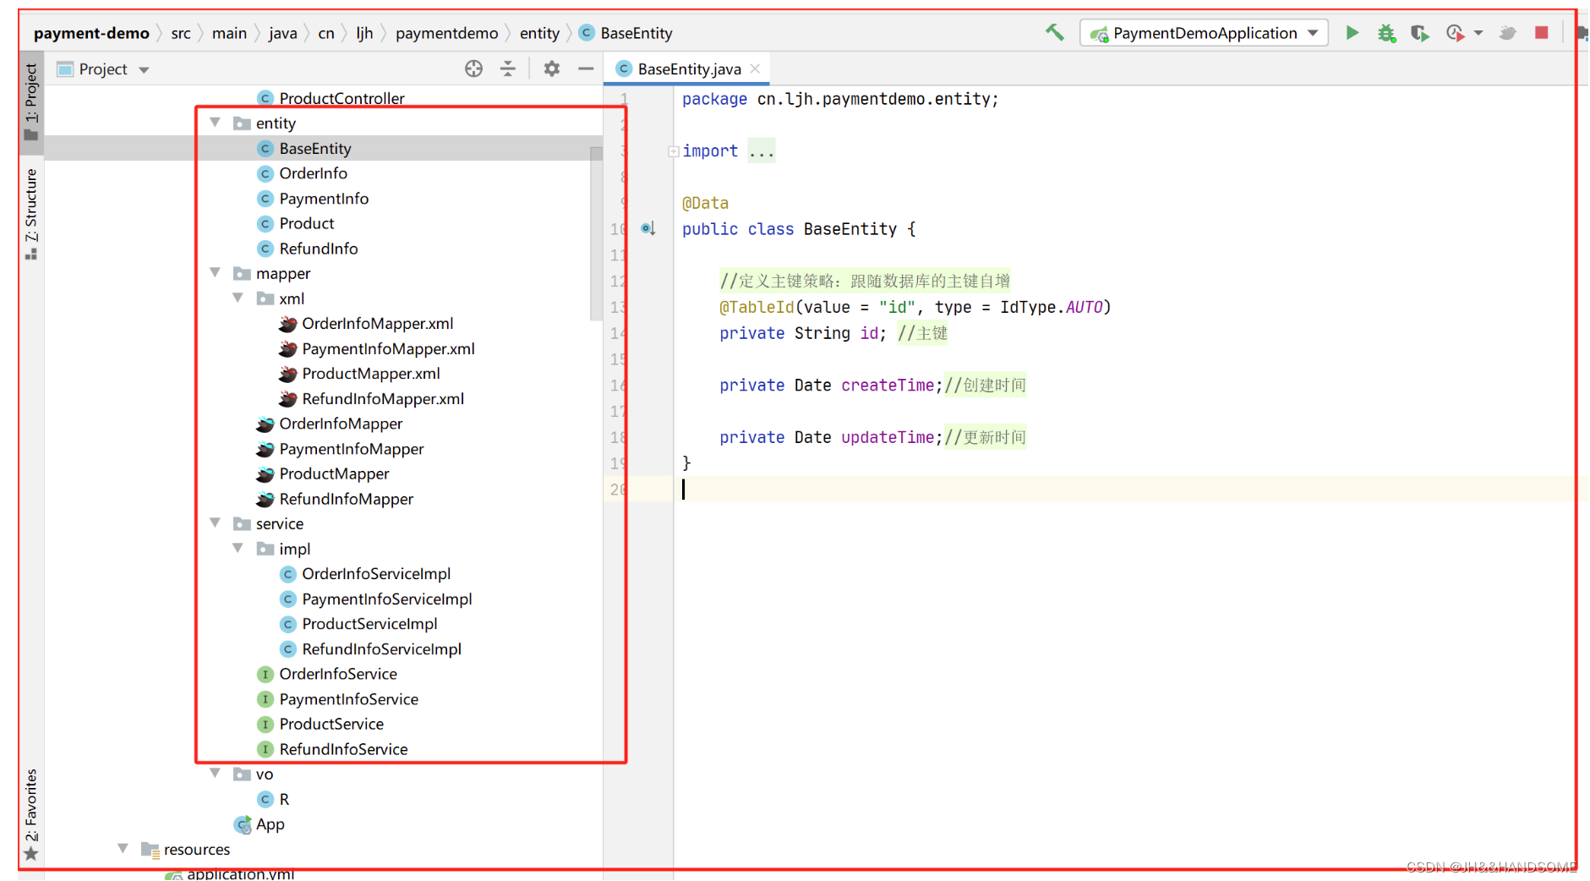Click the @TableId annotation in code

click(757, 307)
